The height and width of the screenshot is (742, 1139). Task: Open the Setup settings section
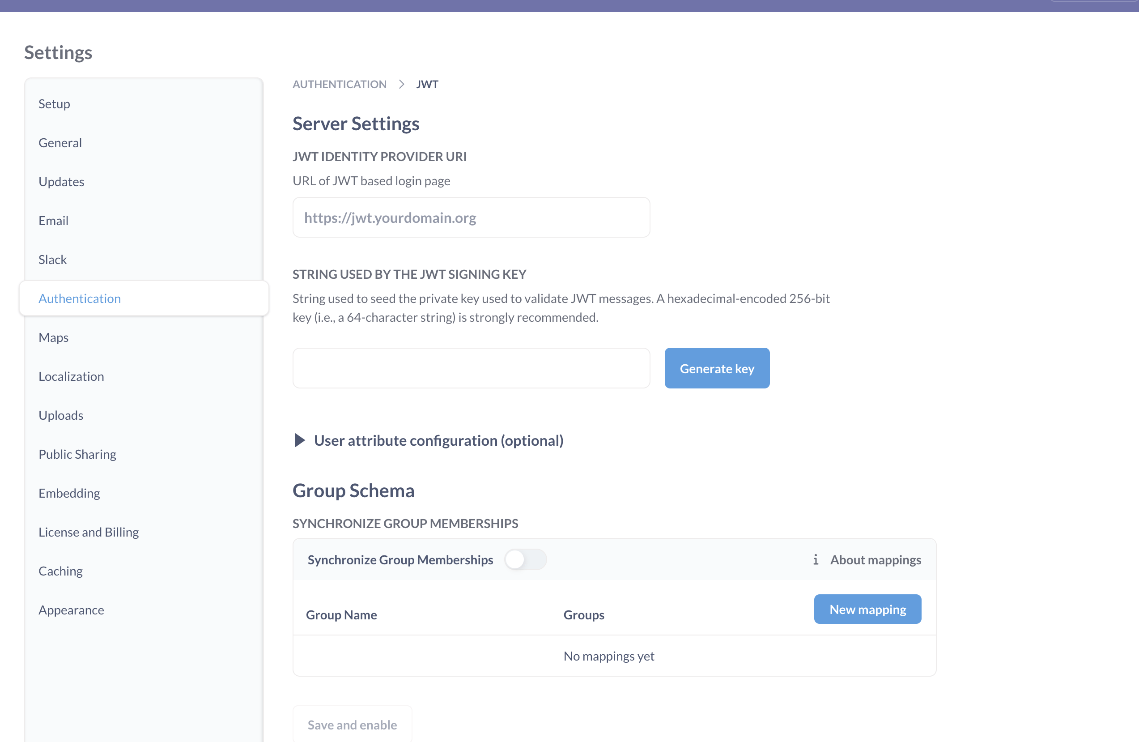tap(54, 104)
